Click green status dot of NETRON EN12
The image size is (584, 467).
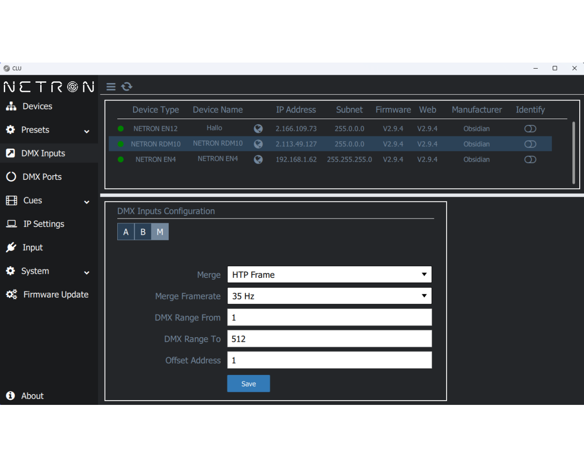(121, 128)
